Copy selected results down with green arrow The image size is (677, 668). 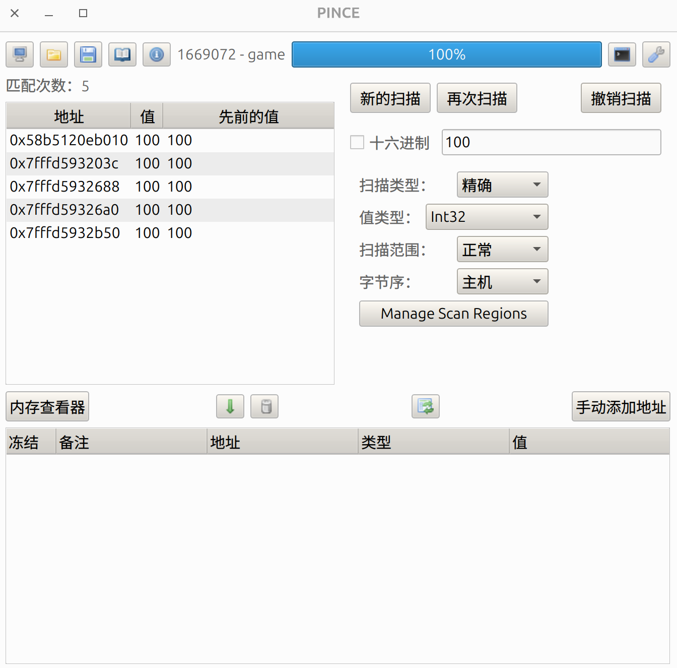point(230,406)
